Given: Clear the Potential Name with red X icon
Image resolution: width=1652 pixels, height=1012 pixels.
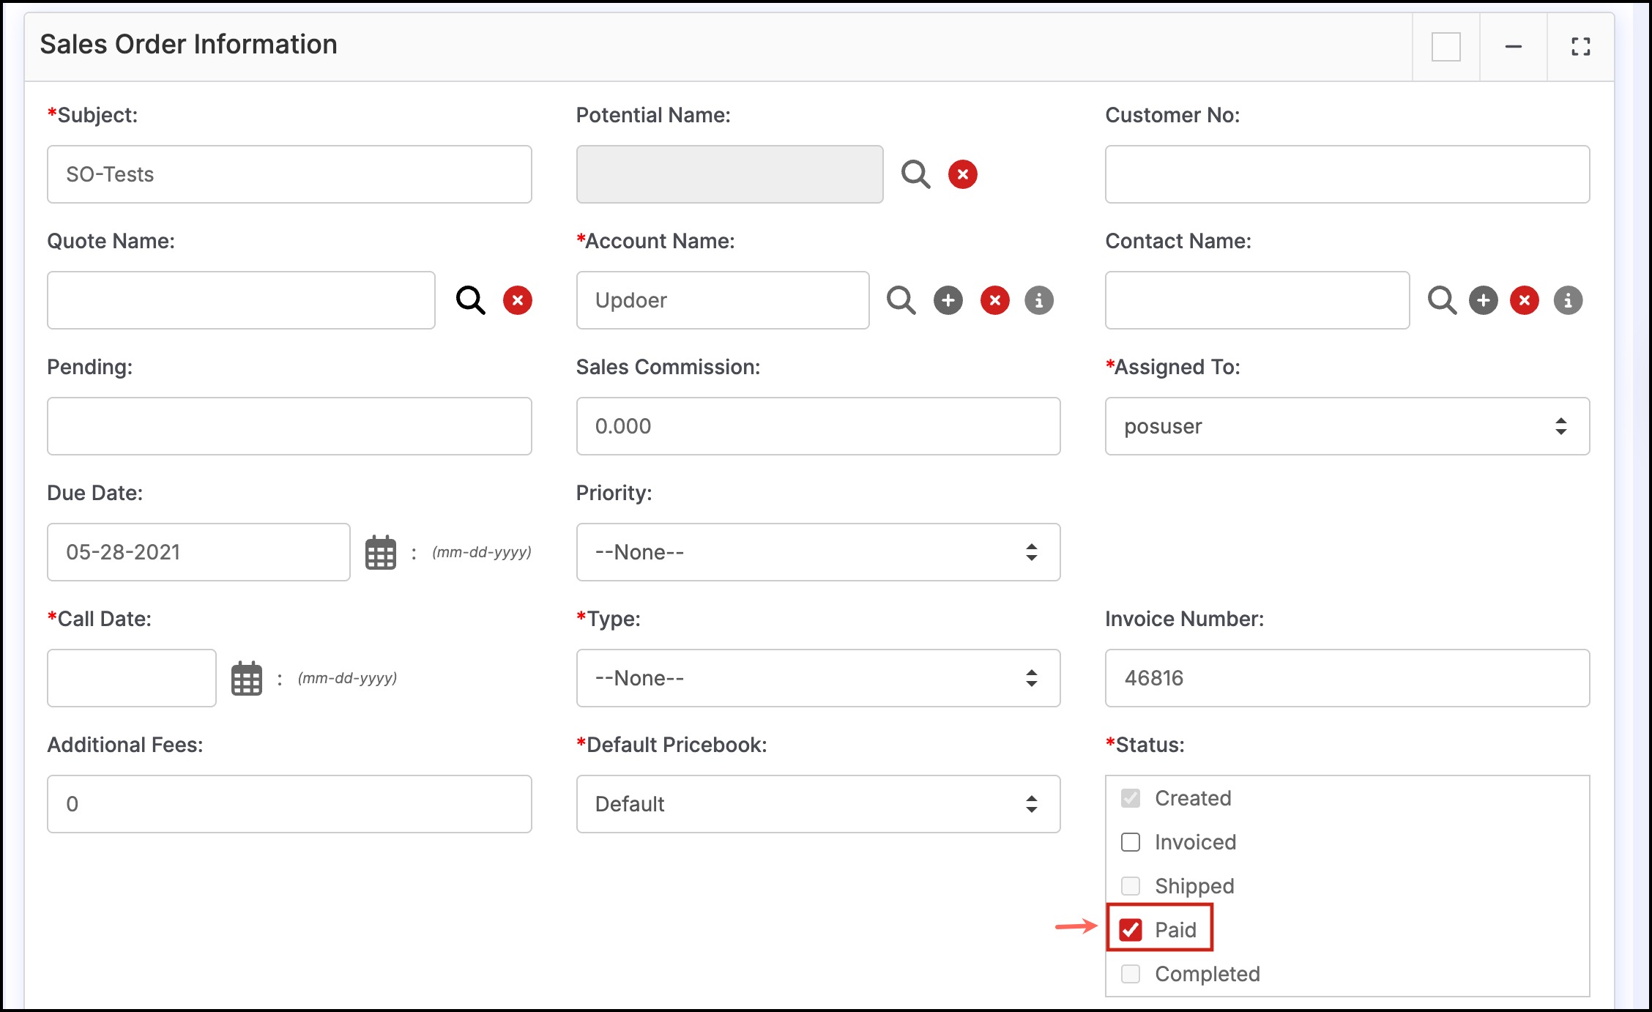Looking at the screenshot, I should [962, 174].
